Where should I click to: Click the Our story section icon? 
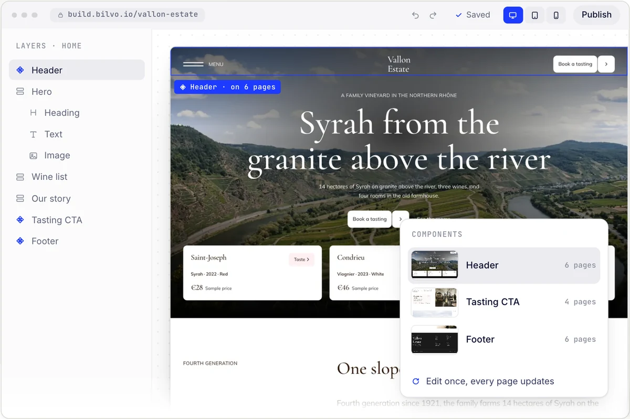coord(20,199)
